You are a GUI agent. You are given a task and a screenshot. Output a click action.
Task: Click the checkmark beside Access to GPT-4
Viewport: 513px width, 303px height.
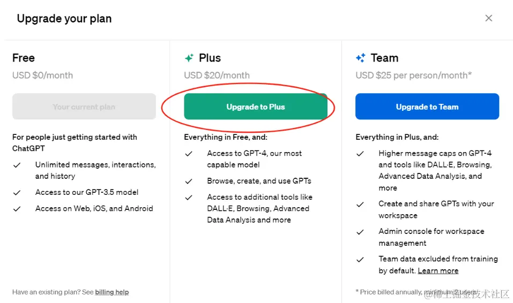(189, 154)
